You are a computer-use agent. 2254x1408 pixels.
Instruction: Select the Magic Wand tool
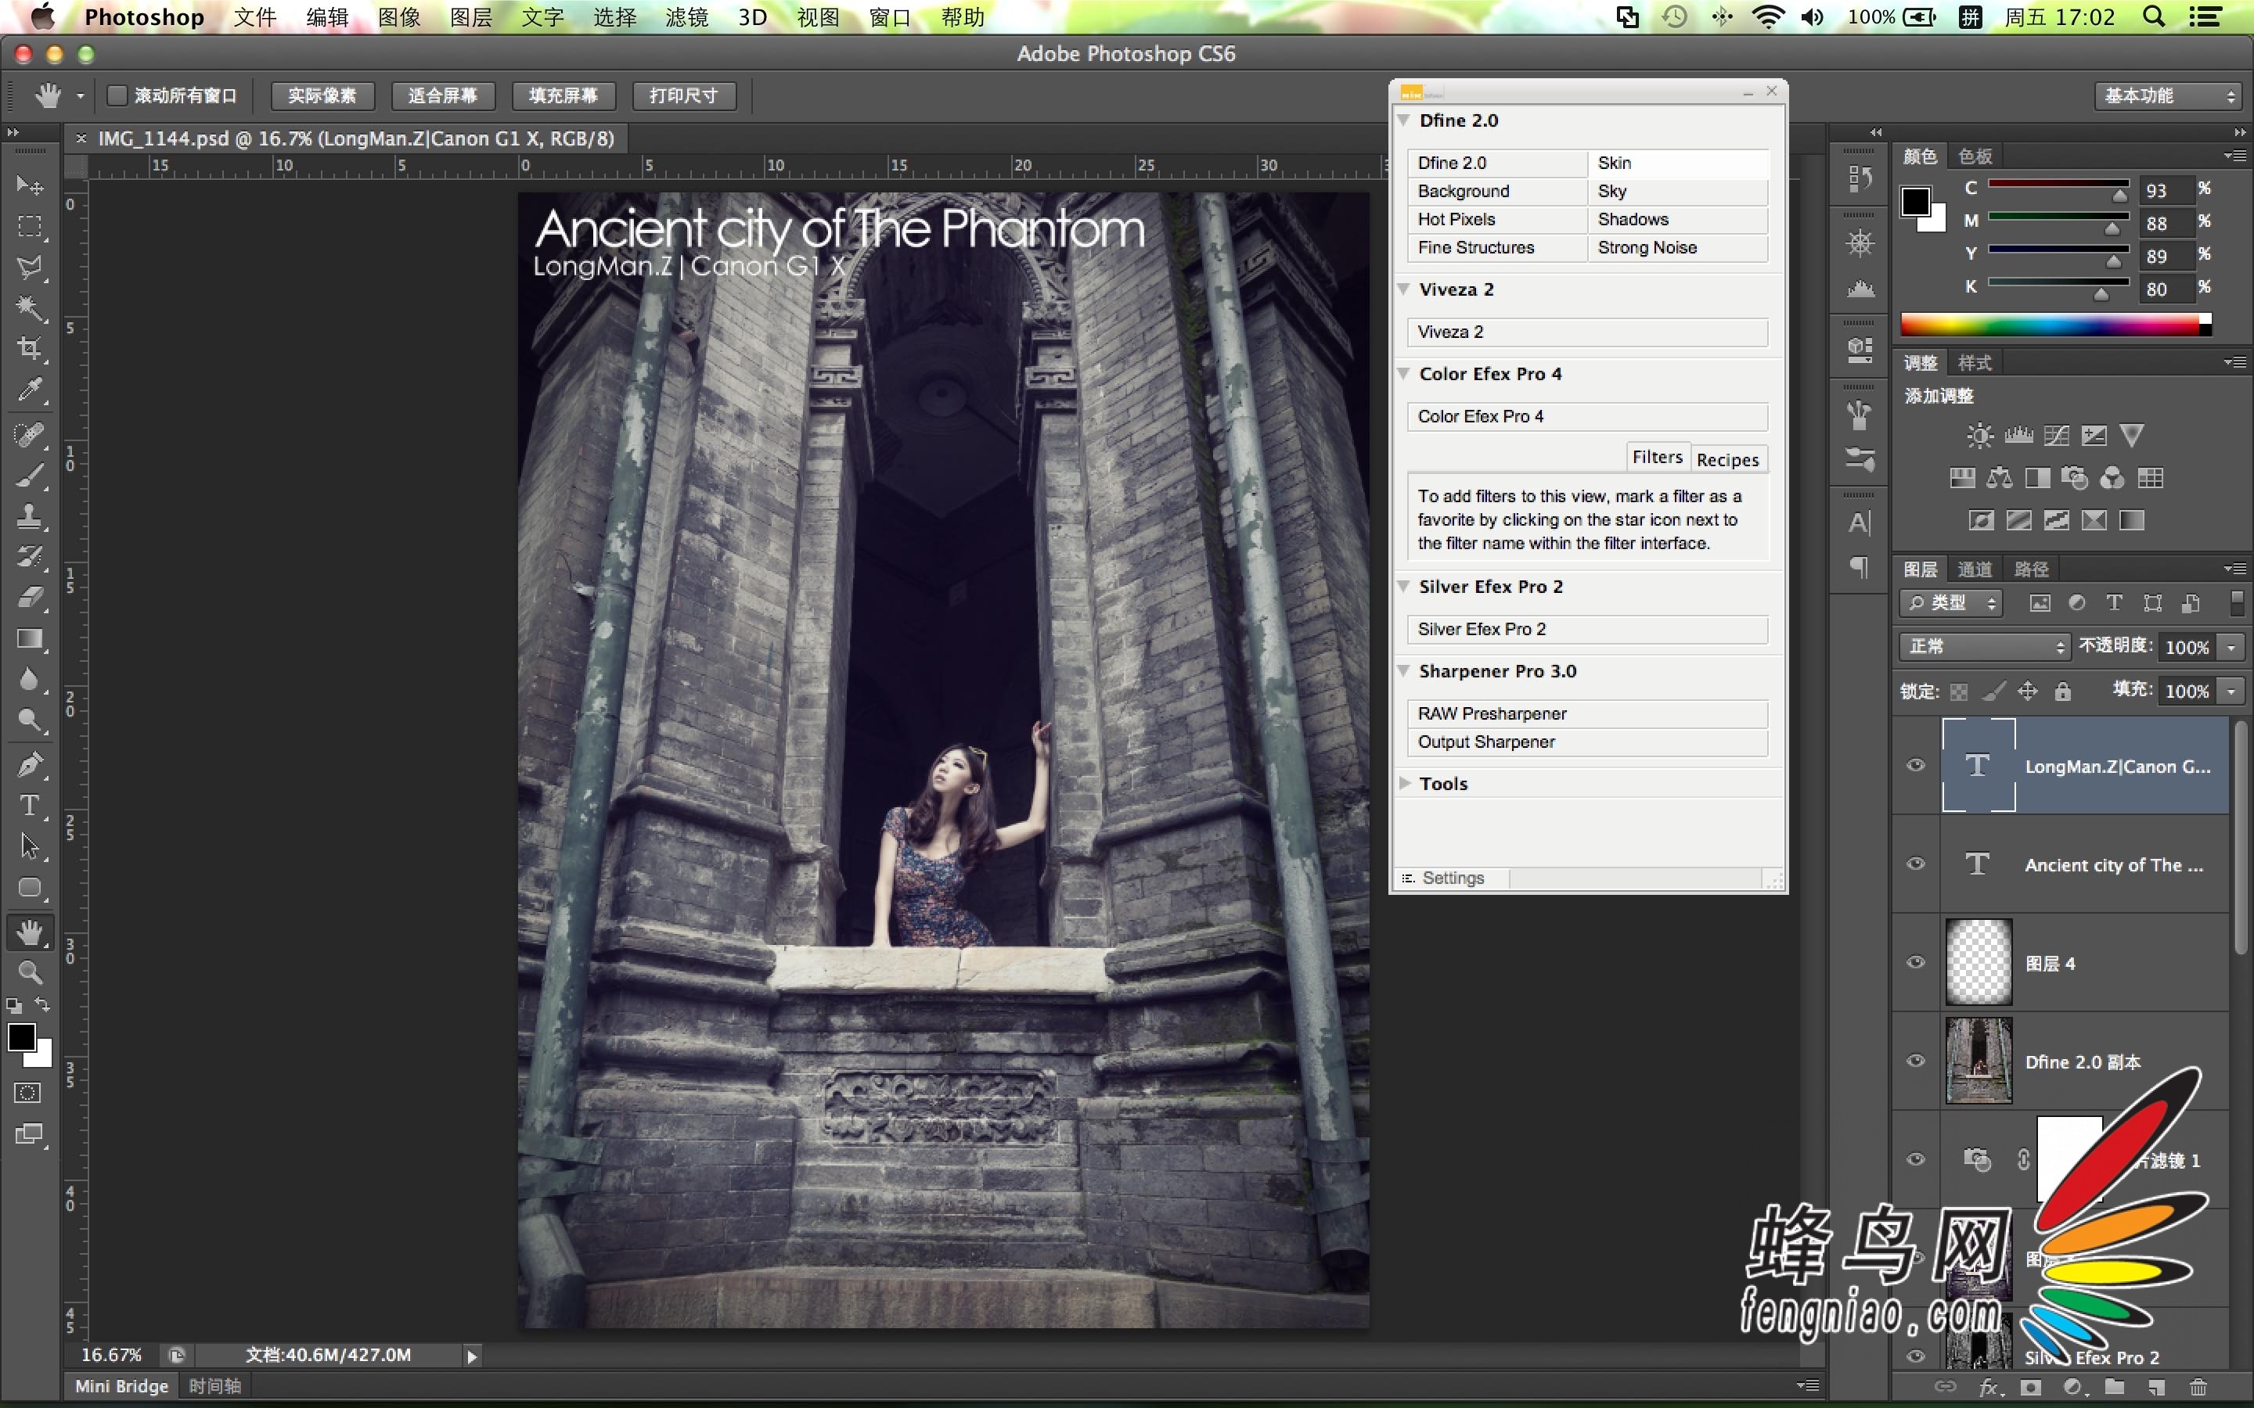click(30, 307)
